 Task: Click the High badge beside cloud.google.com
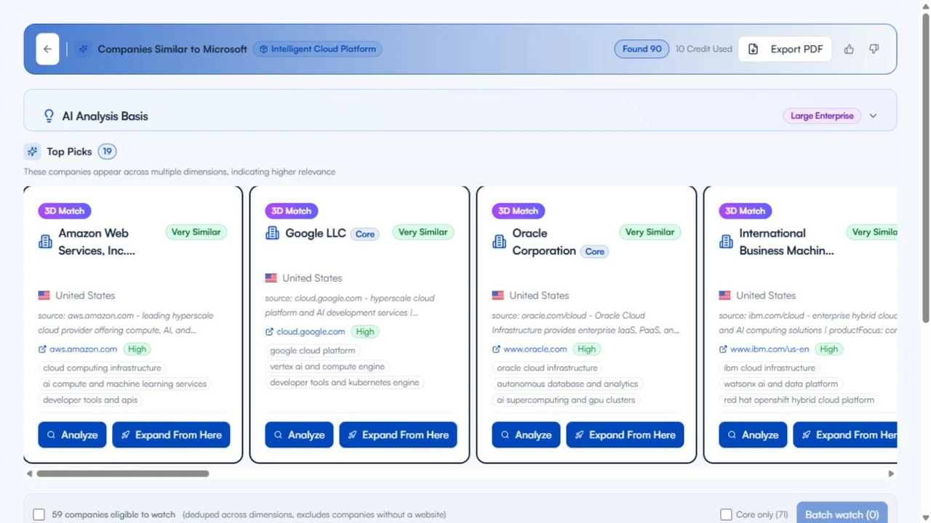[x=365, y=332]
